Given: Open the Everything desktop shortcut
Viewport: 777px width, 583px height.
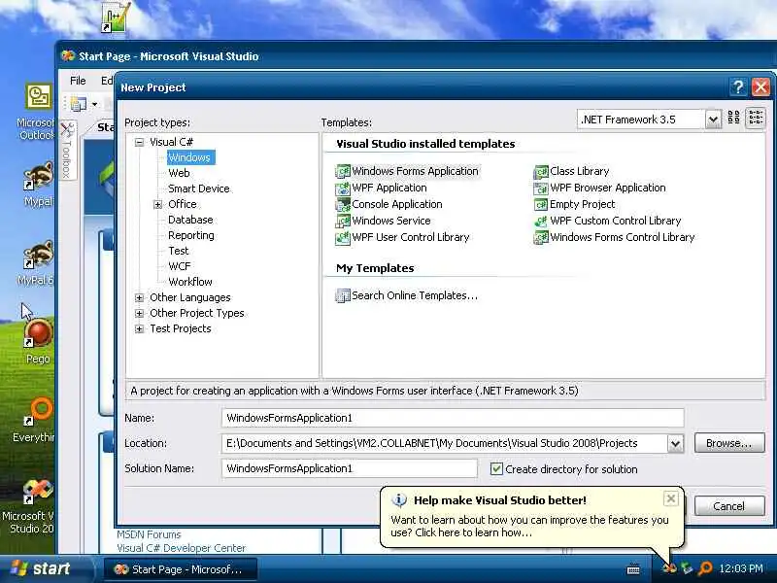Looking at the screenshot, I should coord(35,420).
